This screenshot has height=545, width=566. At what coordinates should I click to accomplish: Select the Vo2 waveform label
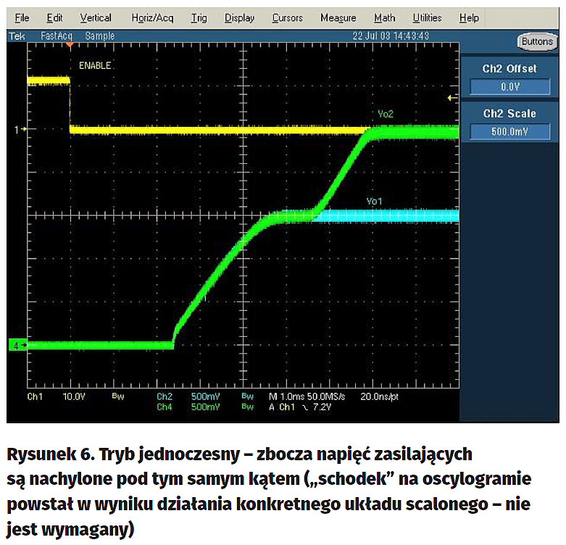(385, 114)
